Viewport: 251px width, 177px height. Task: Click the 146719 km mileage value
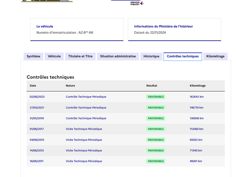click(197, 108)
